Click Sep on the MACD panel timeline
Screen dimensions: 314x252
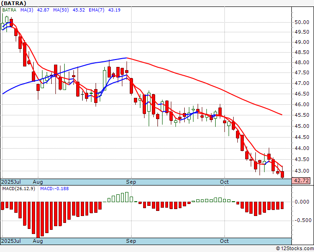tap(132, 241)
